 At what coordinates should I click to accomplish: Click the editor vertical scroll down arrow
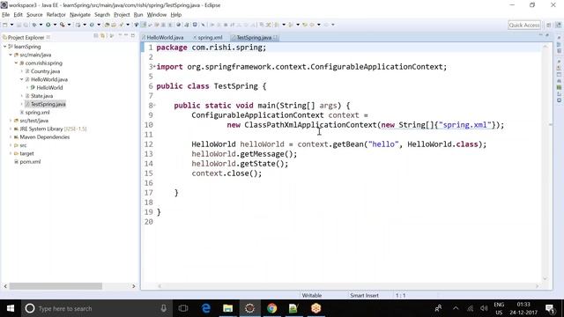(545, 278)
